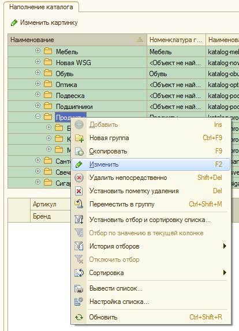Expand the Обувь folder

click(38, 73)
